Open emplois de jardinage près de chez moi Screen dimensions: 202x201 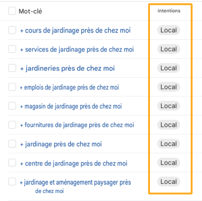(x=69, y=87)
